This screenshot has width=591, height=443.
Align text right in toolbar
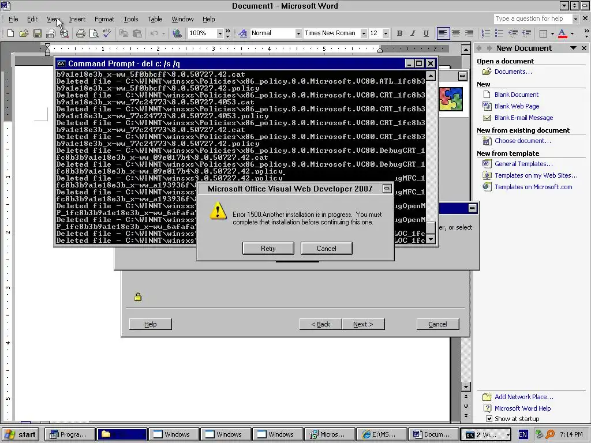[469, 33]
